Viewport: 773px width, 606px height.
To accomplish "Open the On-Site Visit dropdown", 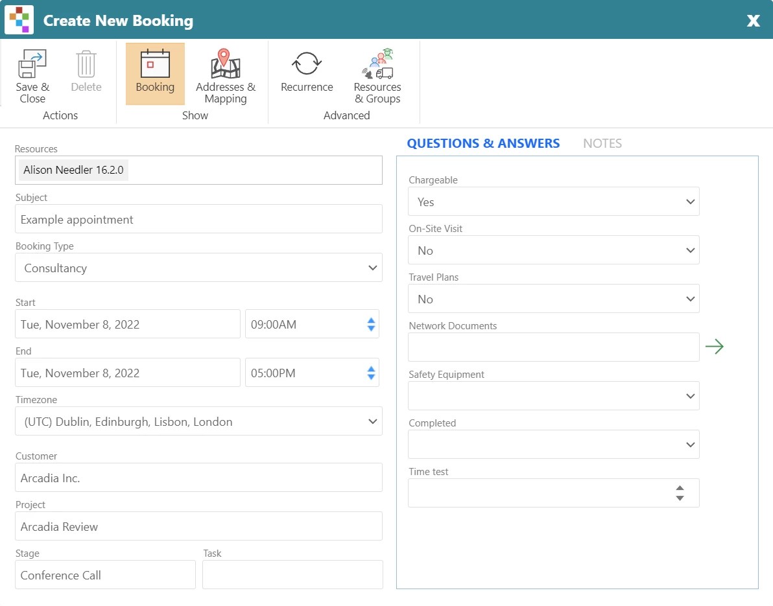I will [x=689, y=250].
